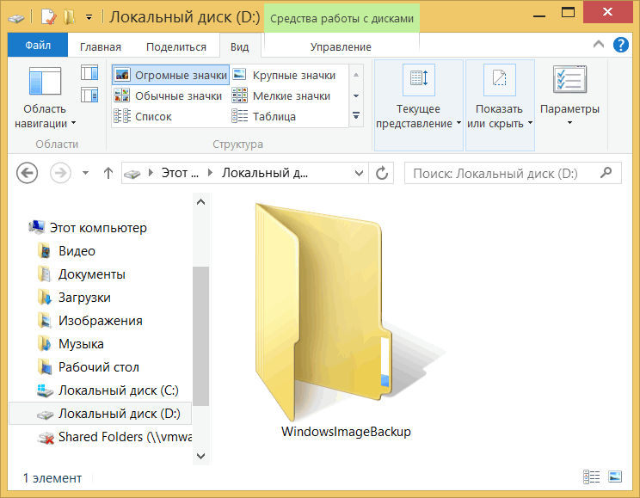The width and height of the screenshot is (640, 498).
Task: Switch to the Поделиться tab
Action: click(x=176, y=47)
